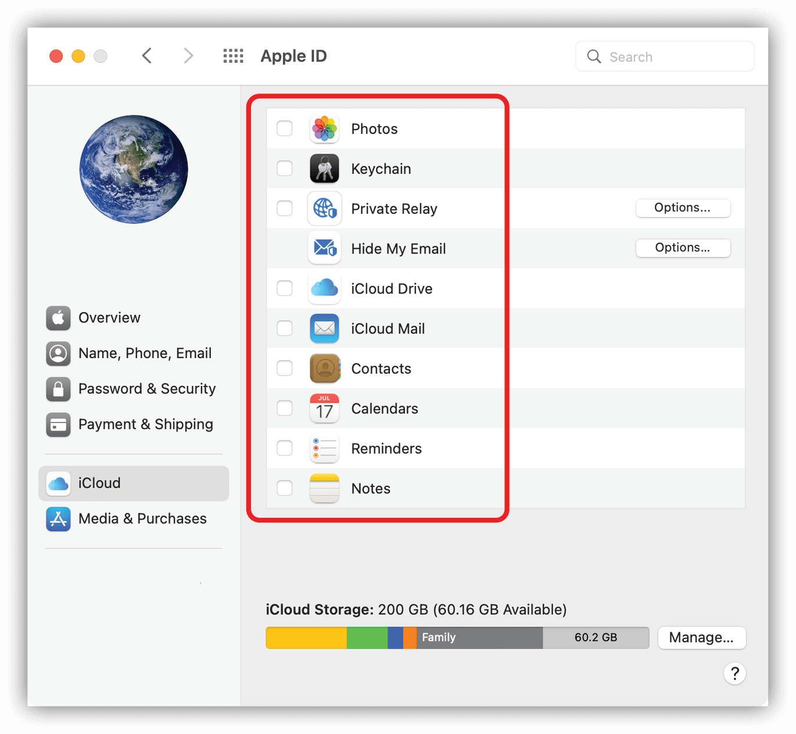
Task: Click the Notes notepad icon
Action: pos(324,488)
